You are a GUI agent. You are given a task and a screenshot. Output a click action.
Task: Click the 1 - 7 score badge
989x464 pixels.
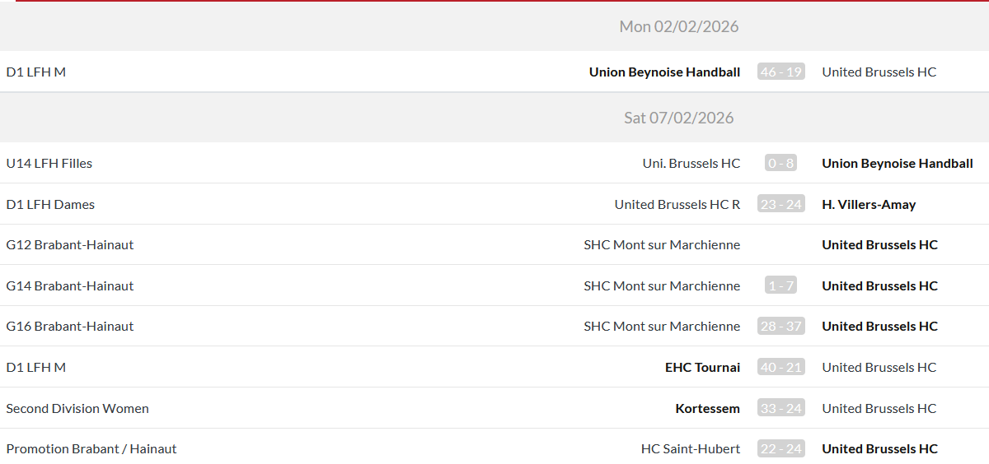(x=780, y=285)
